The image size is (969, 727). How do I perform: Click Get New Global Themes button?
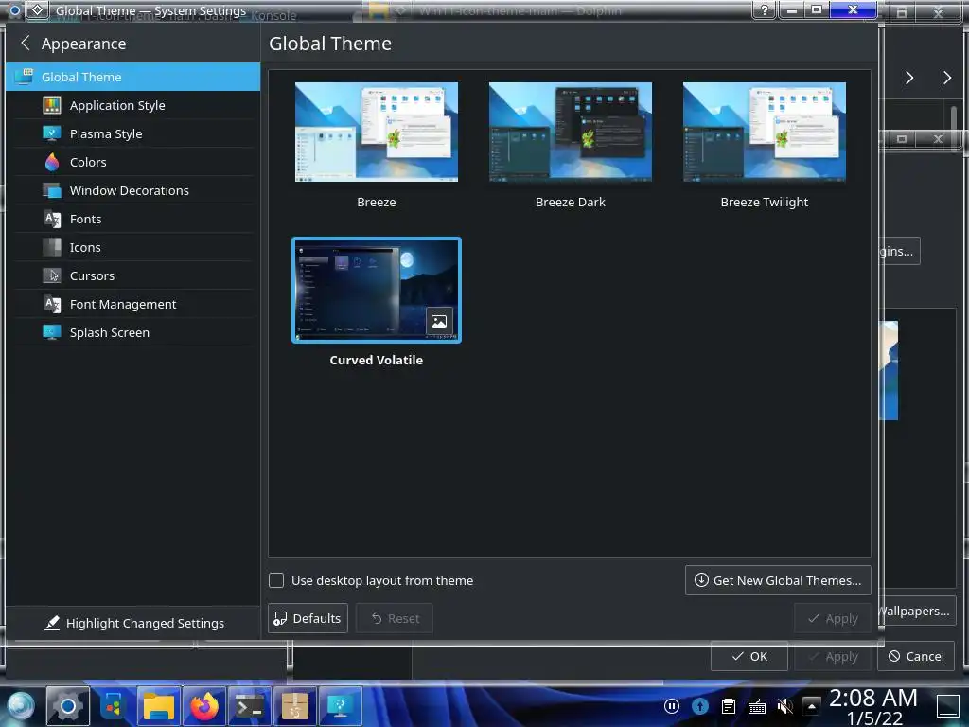[x=778, y=580]
